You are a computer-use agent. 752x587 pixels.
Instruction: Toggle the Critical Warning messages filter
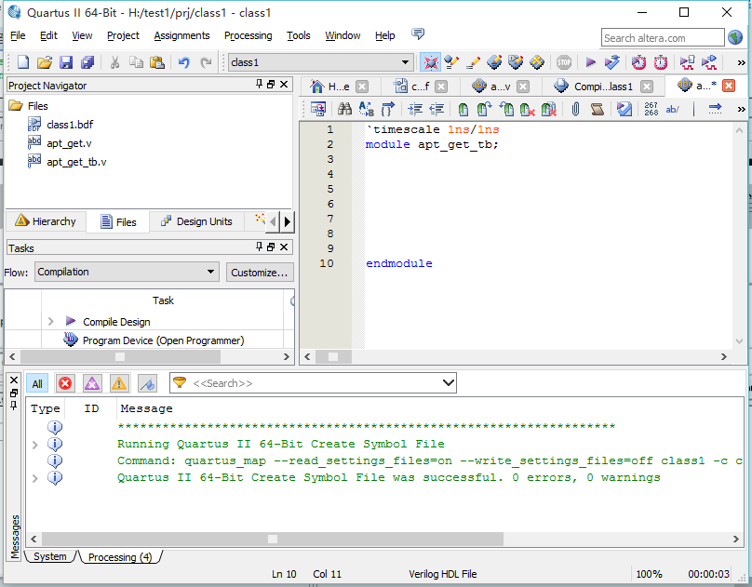pyautogui.click(x=92, y=384)
